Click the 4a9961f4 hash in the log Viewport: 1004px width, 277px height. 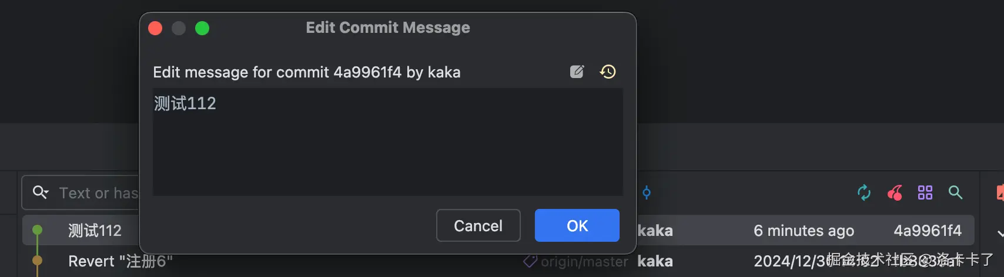coord(928,231)
